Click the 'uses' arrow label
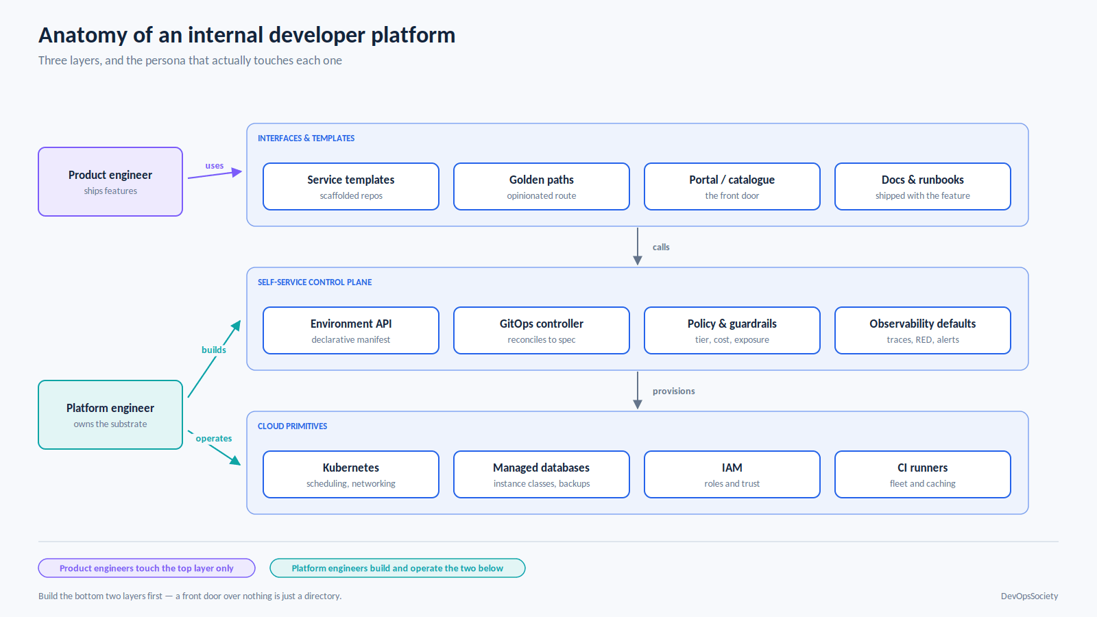Screen dimensions: 1097x617 tap(215, 166)
